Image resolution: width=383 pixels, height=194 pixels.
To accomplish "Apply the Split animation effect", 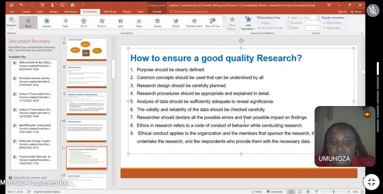I will click(x=121, y=22).
